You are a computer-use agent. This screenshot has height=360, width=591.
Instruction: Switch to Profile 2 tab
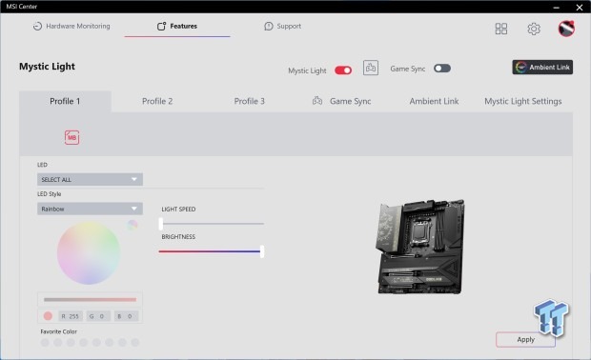point(157,101)
